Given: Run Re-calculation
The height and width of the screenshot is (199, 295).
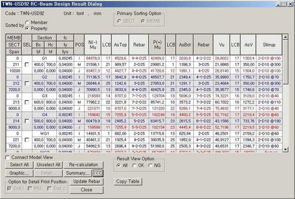Looking at the screenshot, I should pos(83,165).
